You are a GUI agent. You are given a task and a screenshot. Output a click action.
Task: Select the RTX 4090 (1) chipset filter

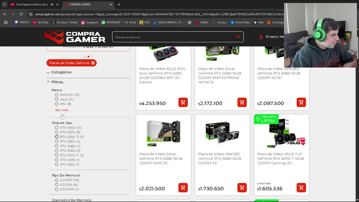(x=57, y=160)
